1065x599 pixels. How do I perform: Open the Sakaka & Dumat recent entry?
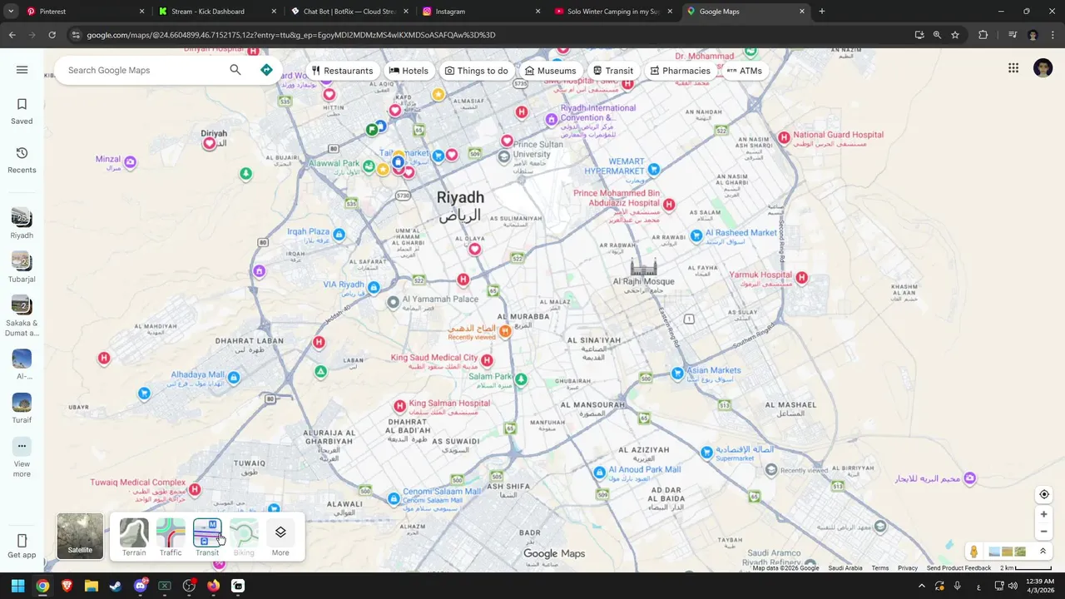(22, 317)
